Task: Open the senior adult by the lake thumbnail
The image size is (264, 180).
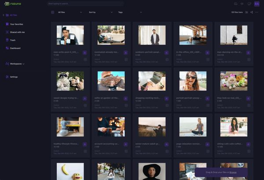Action: pyautogui.click(x=152, y=127)
